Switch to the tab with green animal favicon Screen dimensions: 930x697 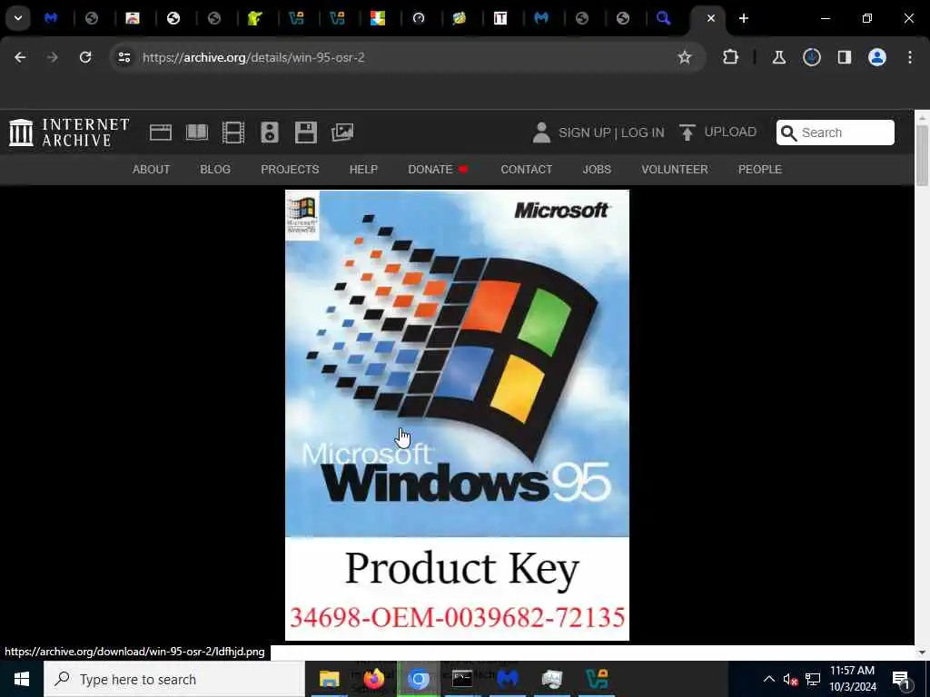click(255, 18)
